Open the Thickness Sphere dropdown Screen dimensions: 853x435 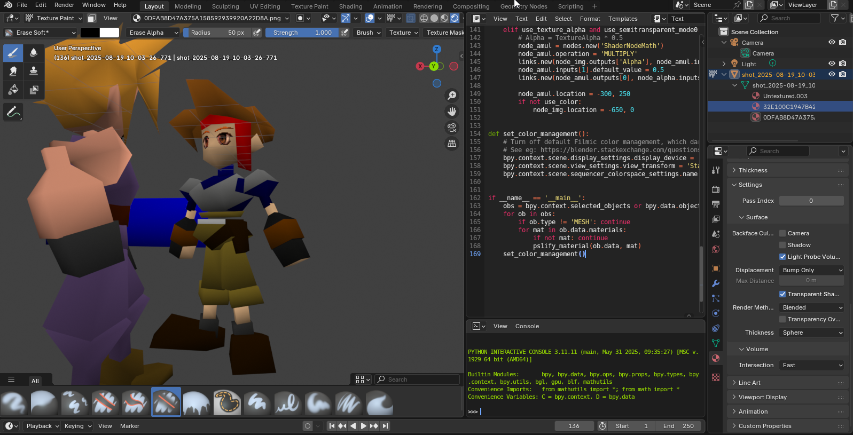tap(812, 333)
